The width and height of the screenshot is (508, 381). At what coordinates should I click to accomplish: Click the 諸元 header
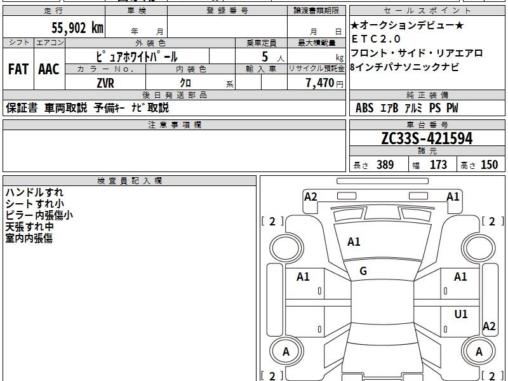pyautogui.click(x=427, y=150)
